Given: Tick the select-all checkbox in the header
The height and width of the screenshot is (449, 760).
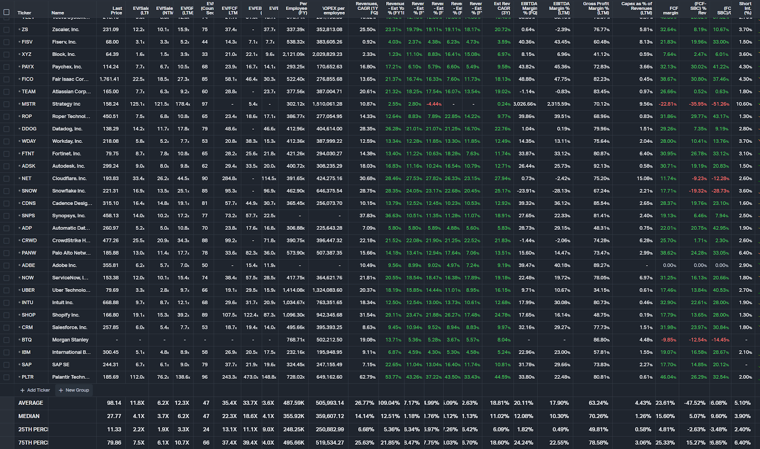Looking at the screenshot, I should pyautogui.click(x=7, y=12).
